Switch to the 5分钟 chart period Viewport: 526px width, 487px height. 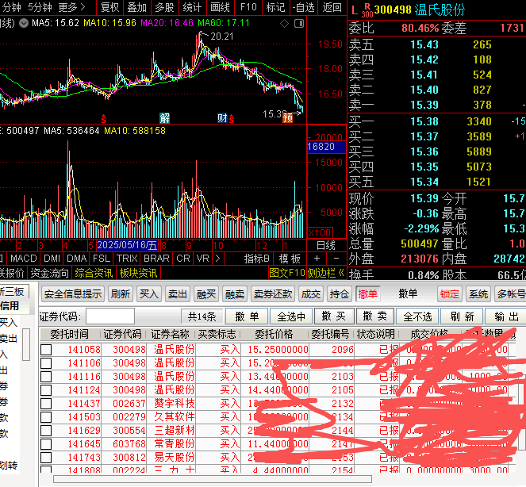pyautogui.click(x=40, y=7)
